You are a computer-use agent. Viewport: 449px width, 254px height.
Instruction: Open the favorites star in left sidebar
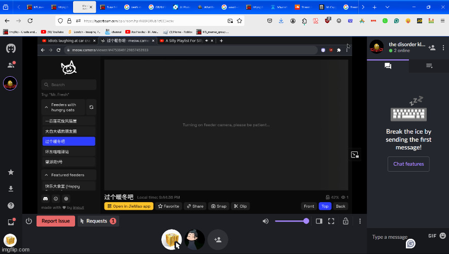11,172
